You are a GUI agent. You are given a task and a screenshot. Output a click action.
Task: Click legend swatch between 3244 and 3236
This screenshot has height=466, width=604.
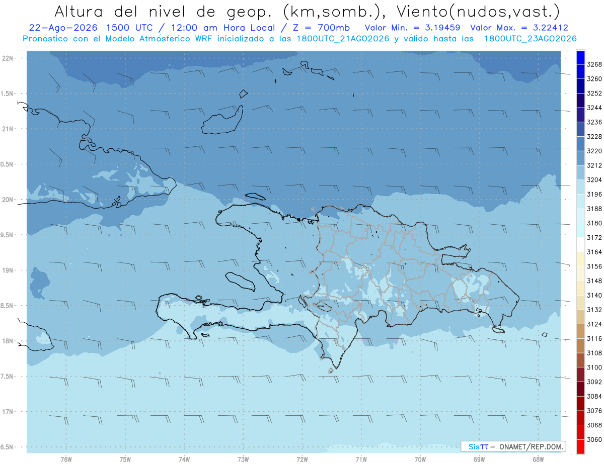580,115
